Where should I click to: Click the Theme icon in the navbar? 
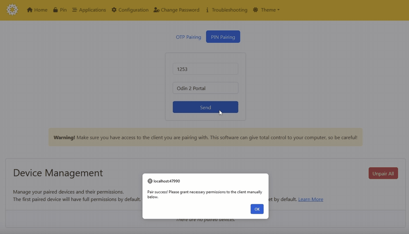[255, 10]
